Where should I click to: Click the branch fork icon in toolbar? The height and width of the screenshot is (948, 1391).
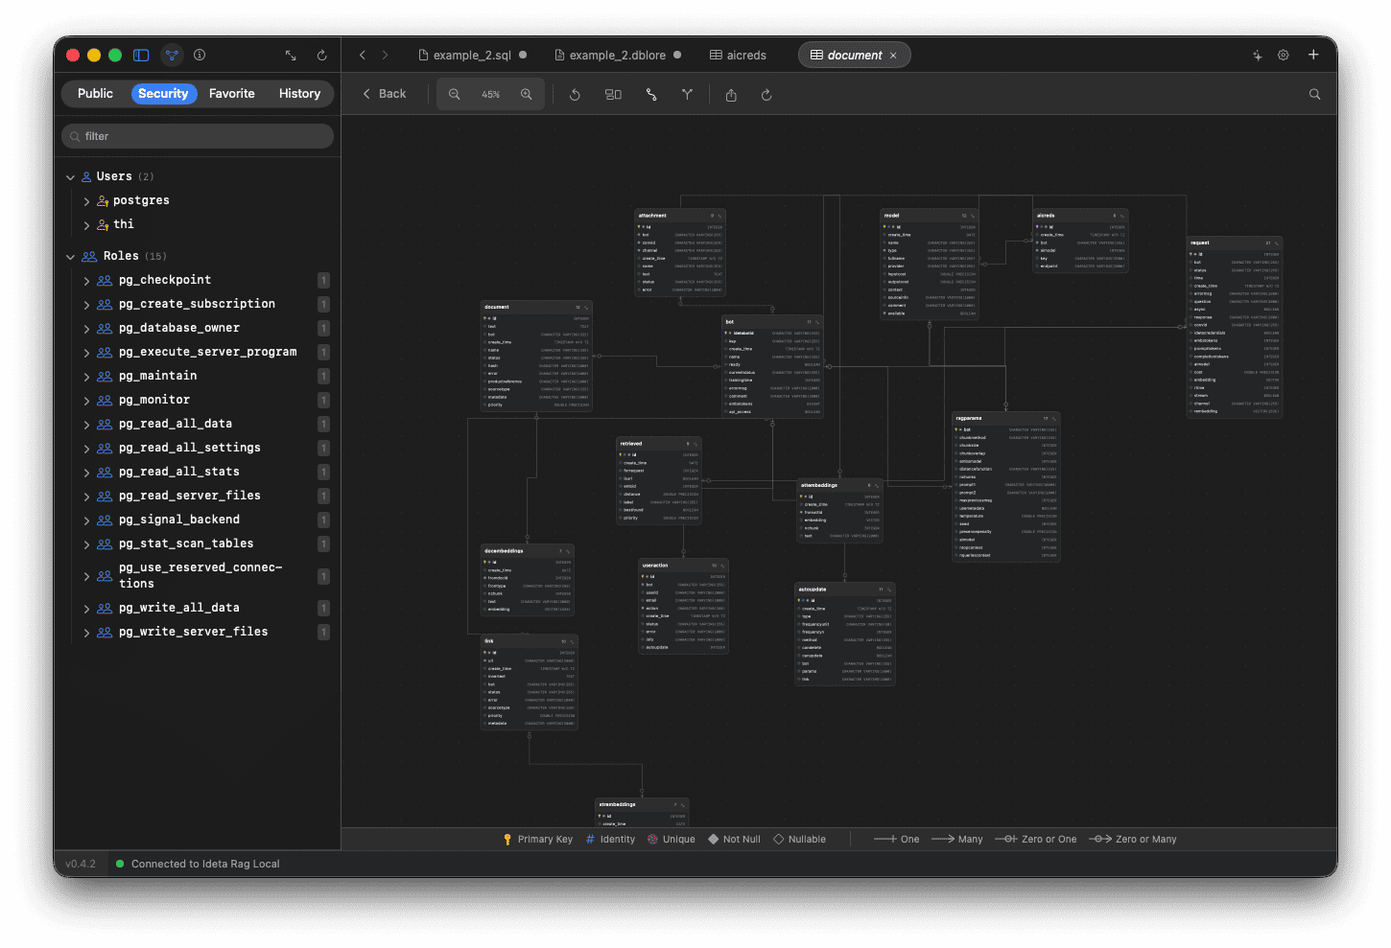687,95
